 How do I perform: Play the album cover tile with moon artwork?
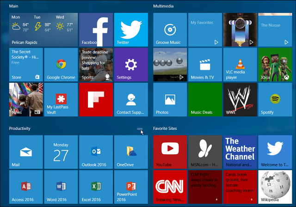240,30
